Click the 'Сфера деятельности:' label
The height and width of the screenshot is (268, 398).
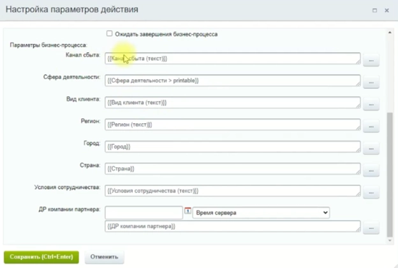(71, 77)
